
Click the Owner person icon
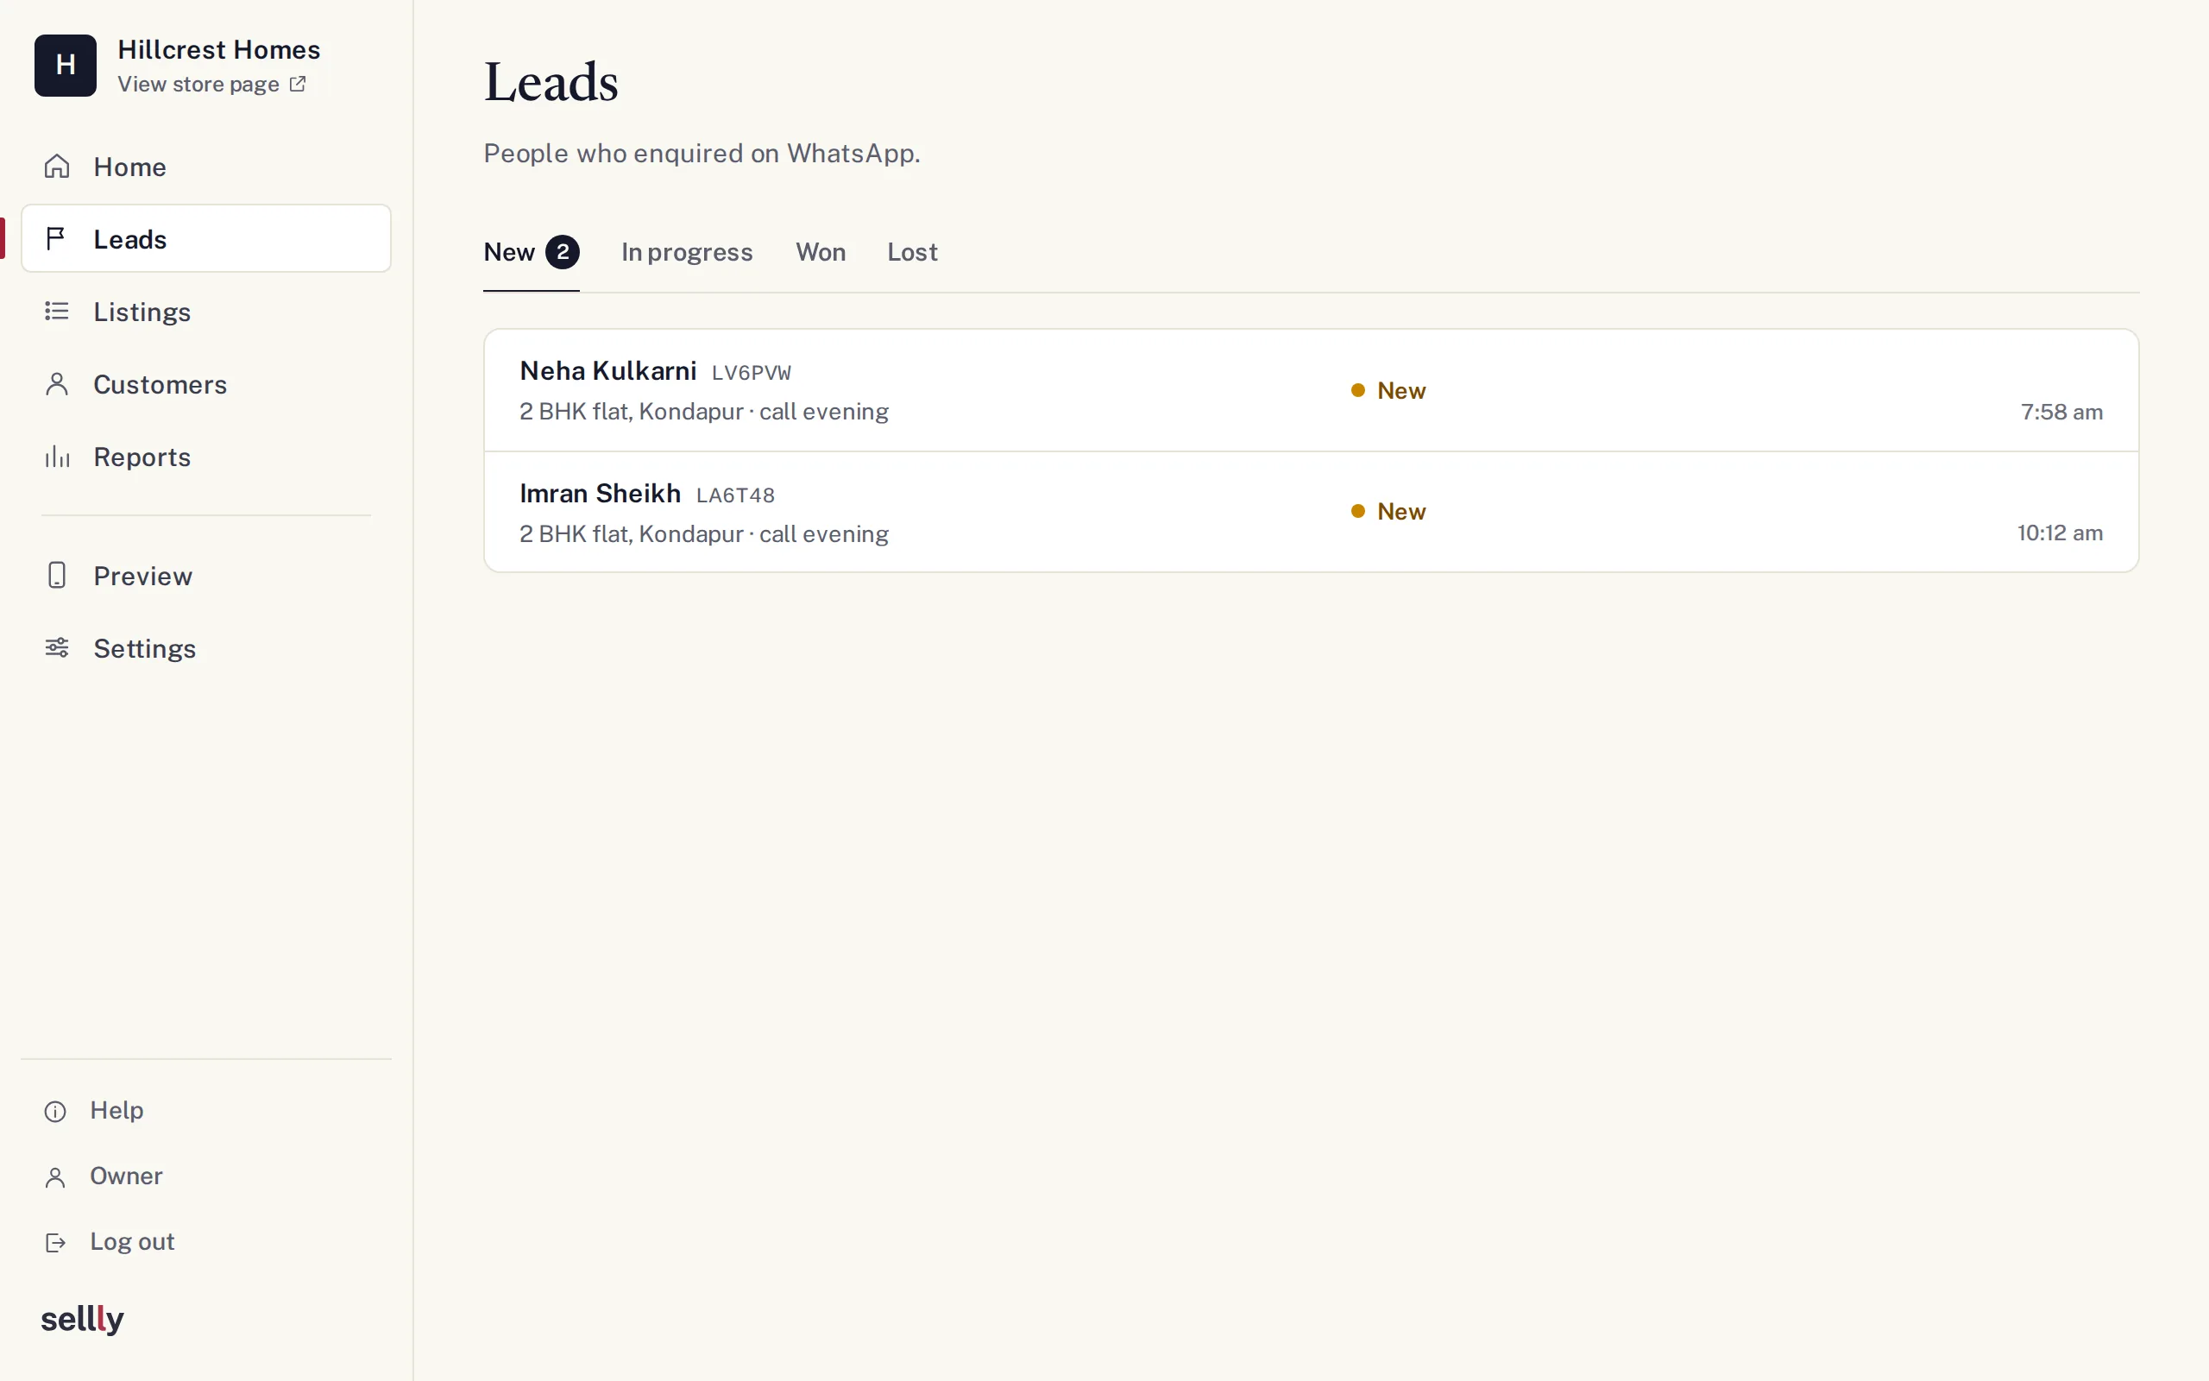click(x=56, y=1176)
